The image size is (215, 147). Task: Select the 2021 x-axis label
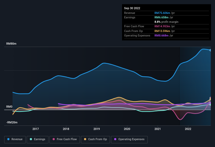point(157,129)
